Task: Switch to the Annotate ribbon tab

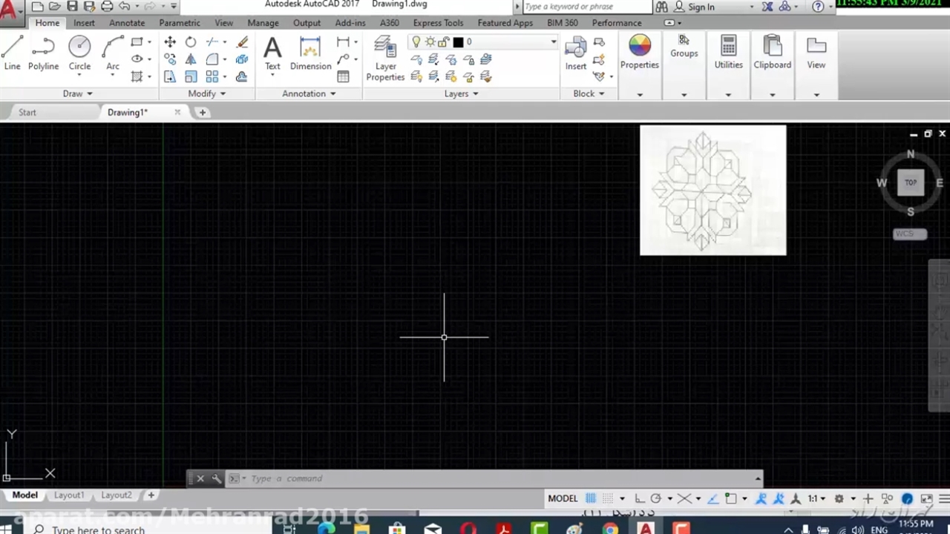Action: 127,23
